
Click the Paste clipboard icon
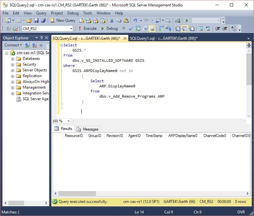click(126, 20)
